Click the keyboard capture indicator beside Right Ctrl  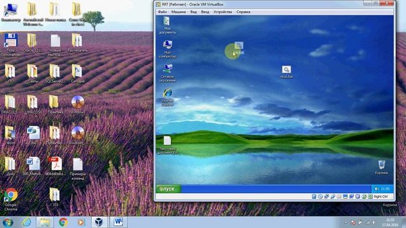tap(370, 196)
